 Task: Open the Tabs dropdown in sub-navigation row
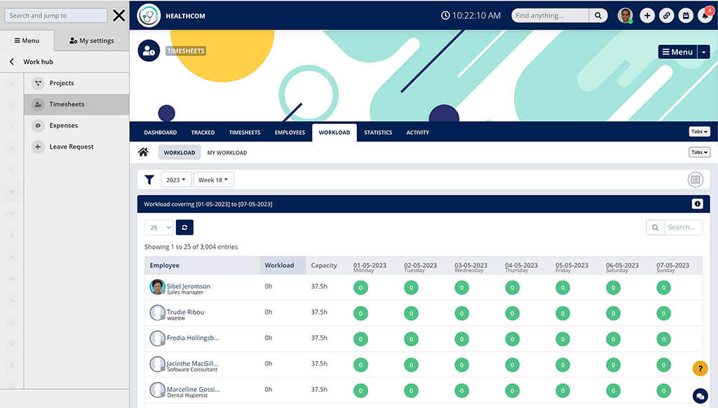[x=699, y=152]
